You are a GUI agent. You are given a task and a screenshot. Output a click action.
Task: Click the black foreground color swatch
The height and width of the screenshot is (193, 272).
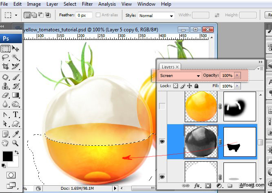click(x=7, y=156)
